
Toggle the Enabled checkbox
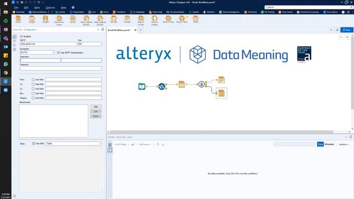tap(21, 36)
